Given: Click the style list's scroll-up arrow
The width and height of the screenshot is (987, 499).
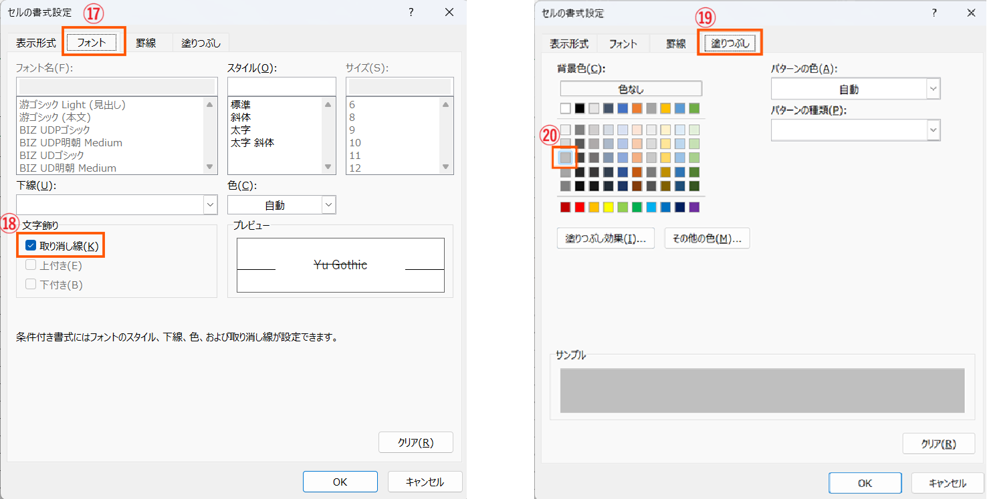Looking at the screenshot, I should coord(328,104).
